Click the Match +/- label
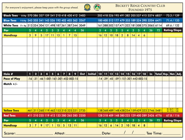The image size is (185, 140). pyautogui.click(x=10, y=84)
